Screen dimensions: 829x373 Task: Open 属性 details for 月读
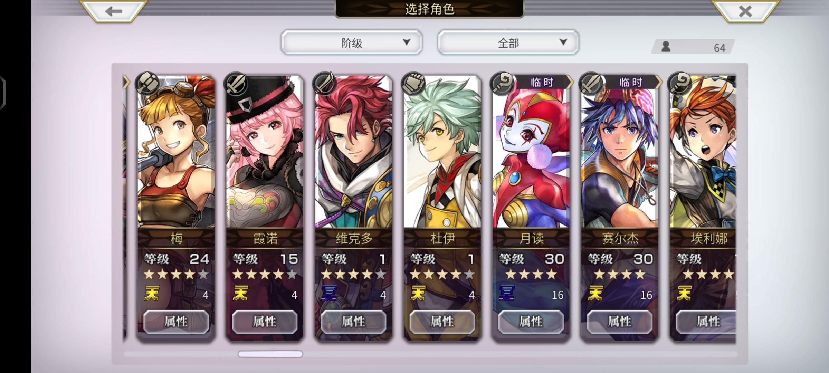531,322
